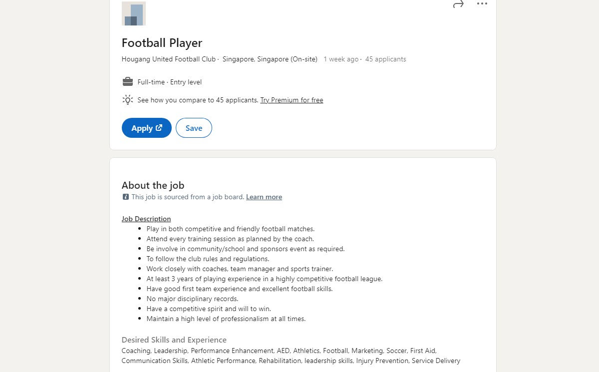
Task: Click the About the job heading
Action: [153, 185]
